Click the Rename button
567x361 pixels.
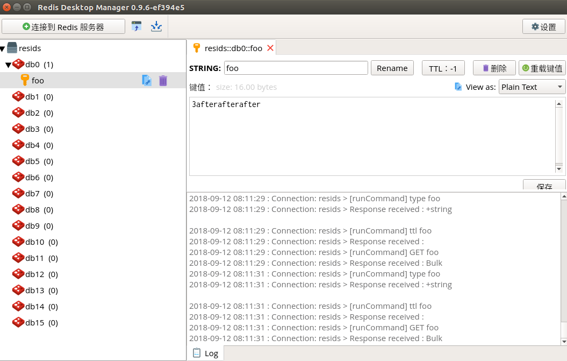pyautogui.click(x=392, y=68)
